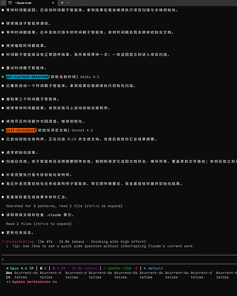Click the terminal icon on the Claude Code tab
The width and height of the screenshot is (237, 296).
[x=10, y=3]
